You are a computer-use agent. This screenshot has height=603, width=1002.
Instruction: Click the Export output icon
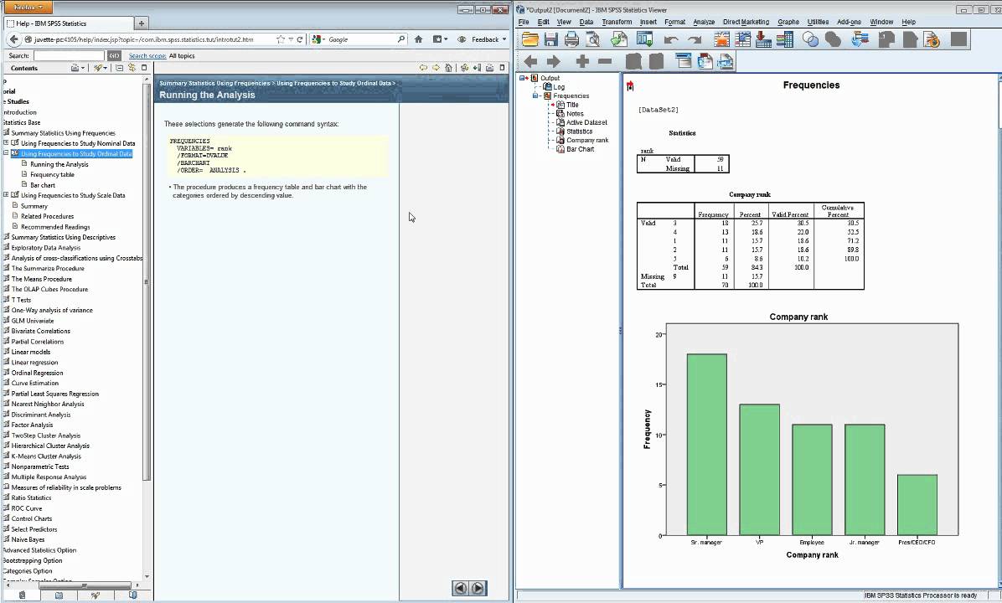tap(618, 39)
